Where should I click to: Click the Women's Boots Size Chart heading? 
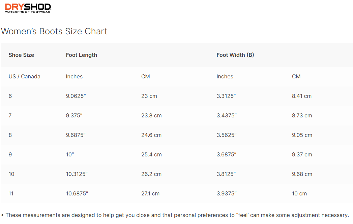54,31
